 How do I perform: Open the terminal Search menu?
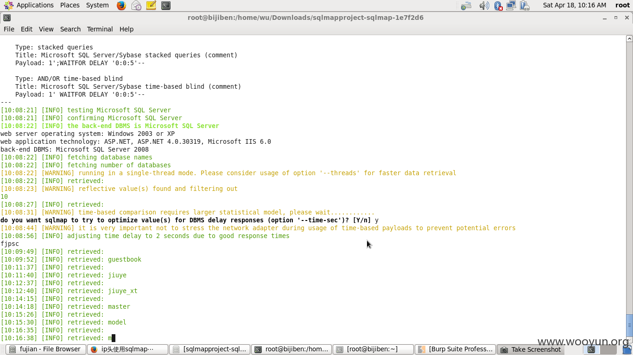click(x=70, y=29)
